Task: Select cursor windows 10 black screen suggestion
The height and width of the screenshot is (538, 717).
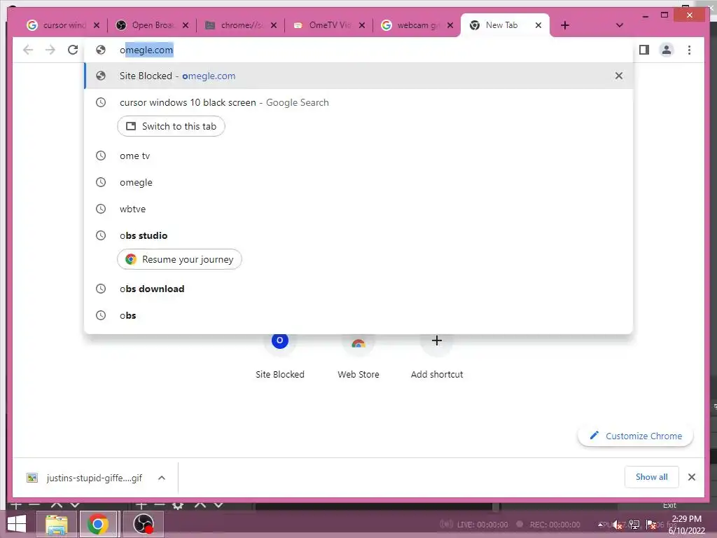Action: point(359,102)
